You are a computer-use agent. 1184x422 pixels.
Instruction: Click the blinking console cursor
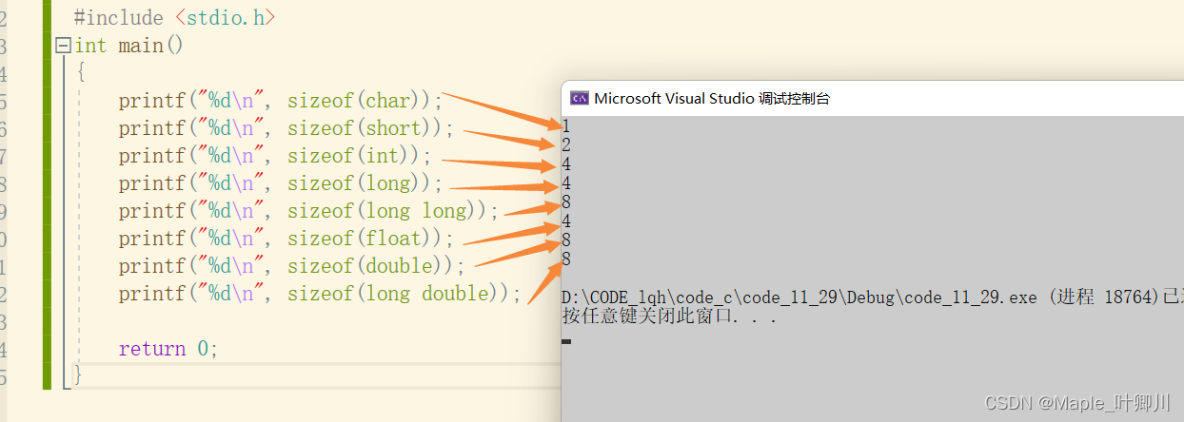pos(566,341)
